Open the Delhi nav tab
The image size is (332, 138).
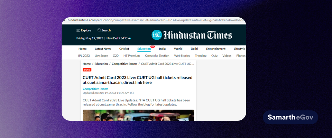194,49
